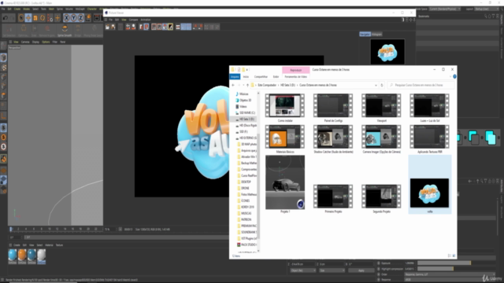Select the Painel de Config video
Screen dimensions: 504x283
tap(333, 108)
